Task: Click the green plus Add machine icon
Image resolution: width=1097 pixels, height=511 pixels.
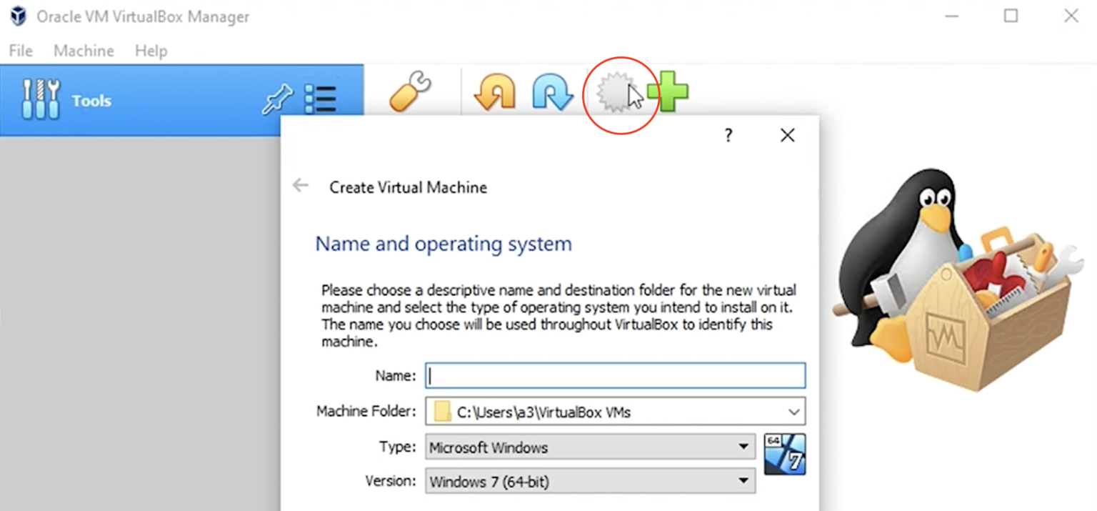Action: [x=669, y=91]
